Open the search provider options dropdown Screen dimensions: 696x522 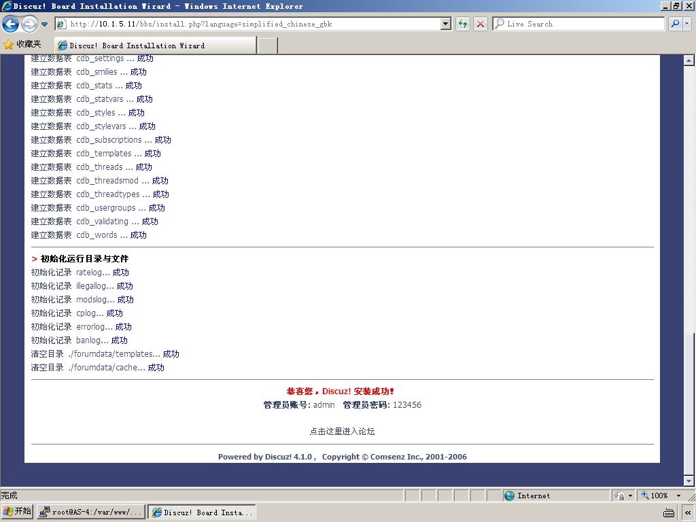pyautogui.click(x=687, y=24)
